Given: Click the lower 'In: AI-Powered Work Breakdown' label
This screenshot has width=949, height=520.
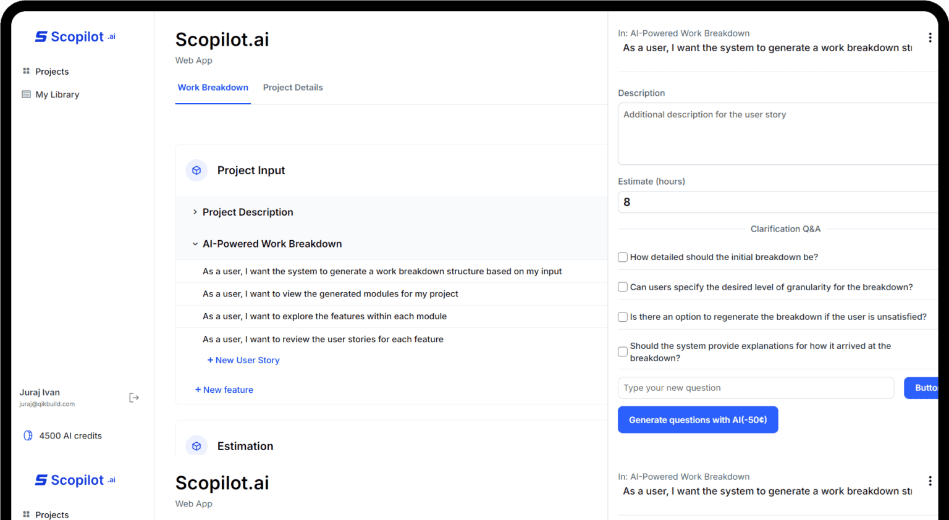Looking at the screenshot, I should coord(683,477).
